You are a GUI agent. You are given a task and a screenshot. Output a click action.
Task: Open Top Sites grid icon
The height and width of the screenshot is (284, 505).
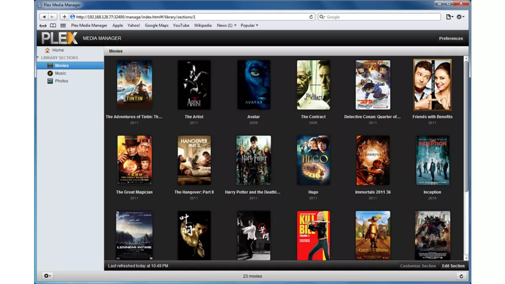click(63, 26)
